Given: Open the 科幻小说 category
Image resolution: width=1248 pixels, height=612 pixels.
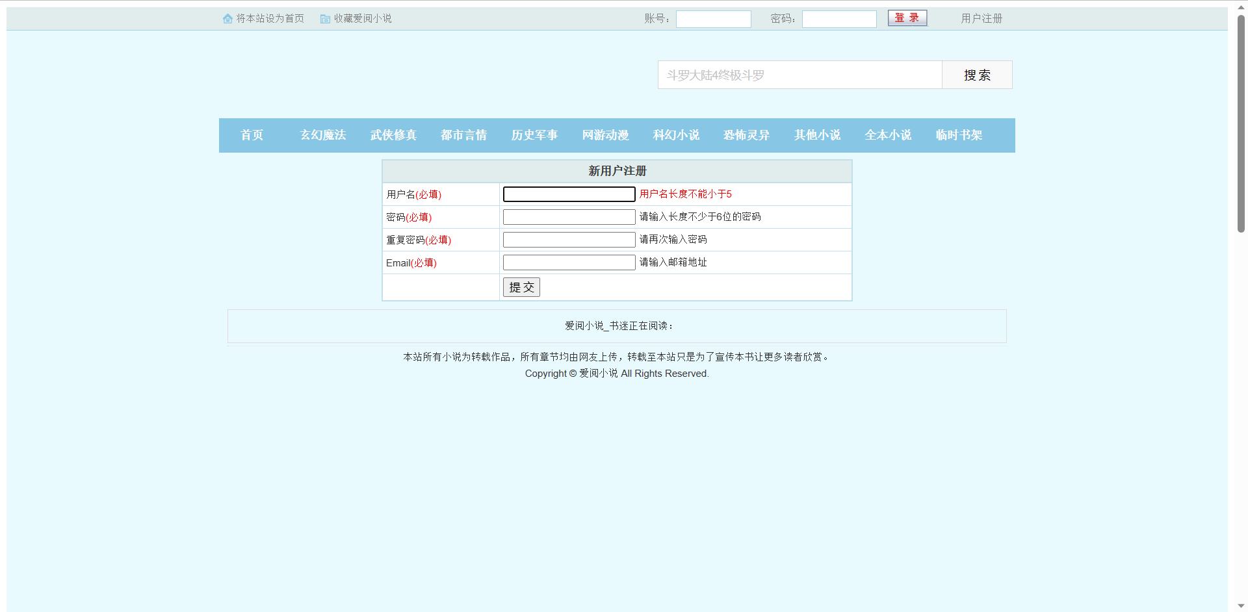Looking at the screenshot, I should (676, 135).
